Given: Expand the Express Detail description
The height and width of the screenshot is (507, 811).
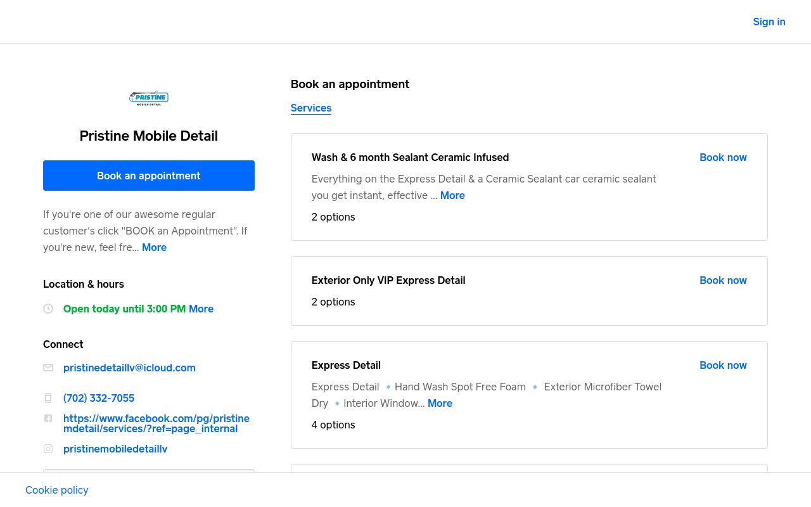Looking at the screenshot, I should 440,403.
